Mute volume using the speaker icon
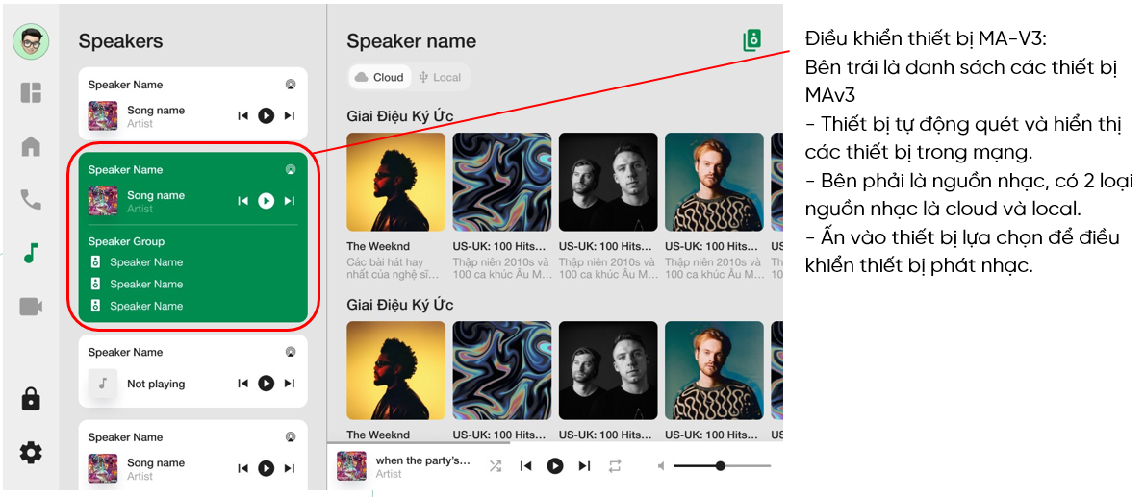 click(x=661, y=465)
